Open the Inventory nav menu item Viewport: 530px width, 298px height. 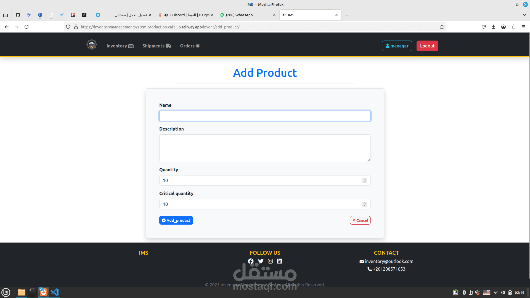click(x=120, y=46)
